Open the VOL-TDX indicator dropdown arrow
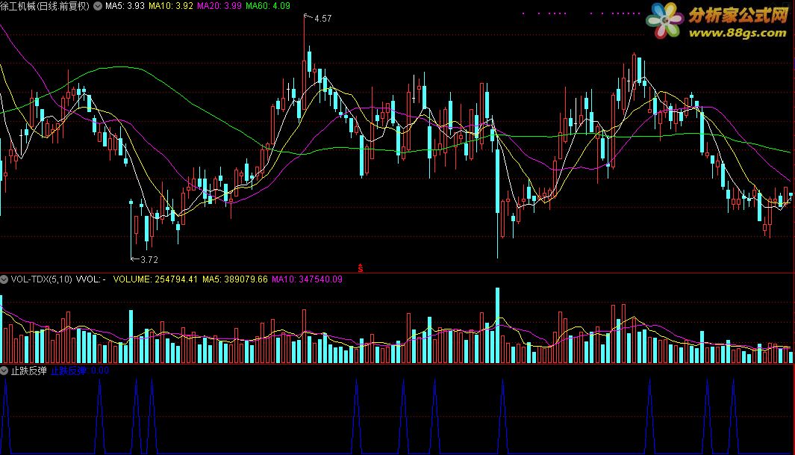795x455 pixels. pyautogui.click(x=4, y=279)
